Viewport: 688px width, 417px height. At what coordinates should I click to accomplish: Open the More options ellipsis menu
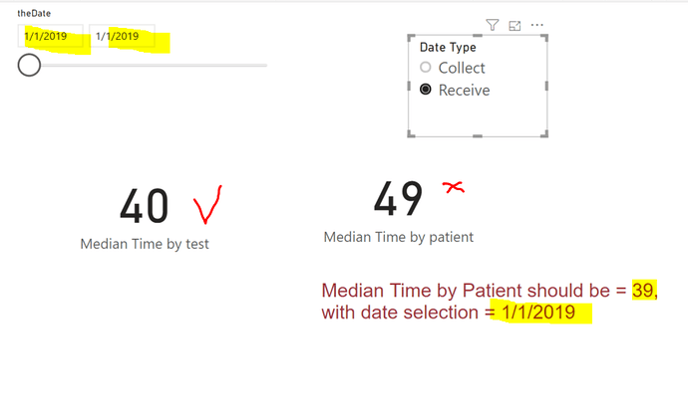tap(537, 25)
